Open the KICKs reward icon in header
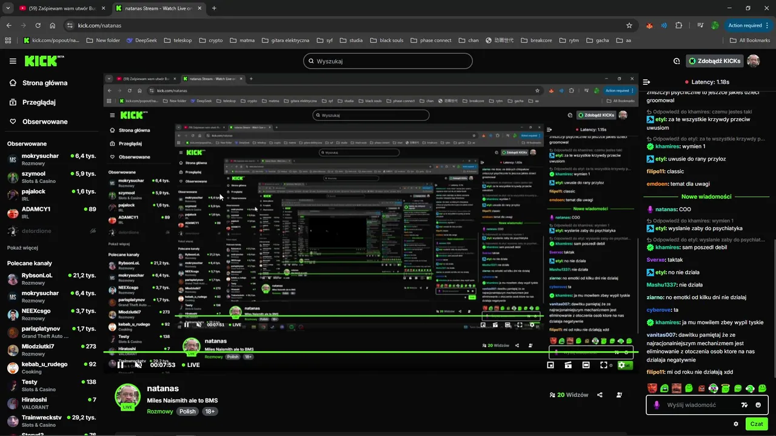 (x=677, y=61)
